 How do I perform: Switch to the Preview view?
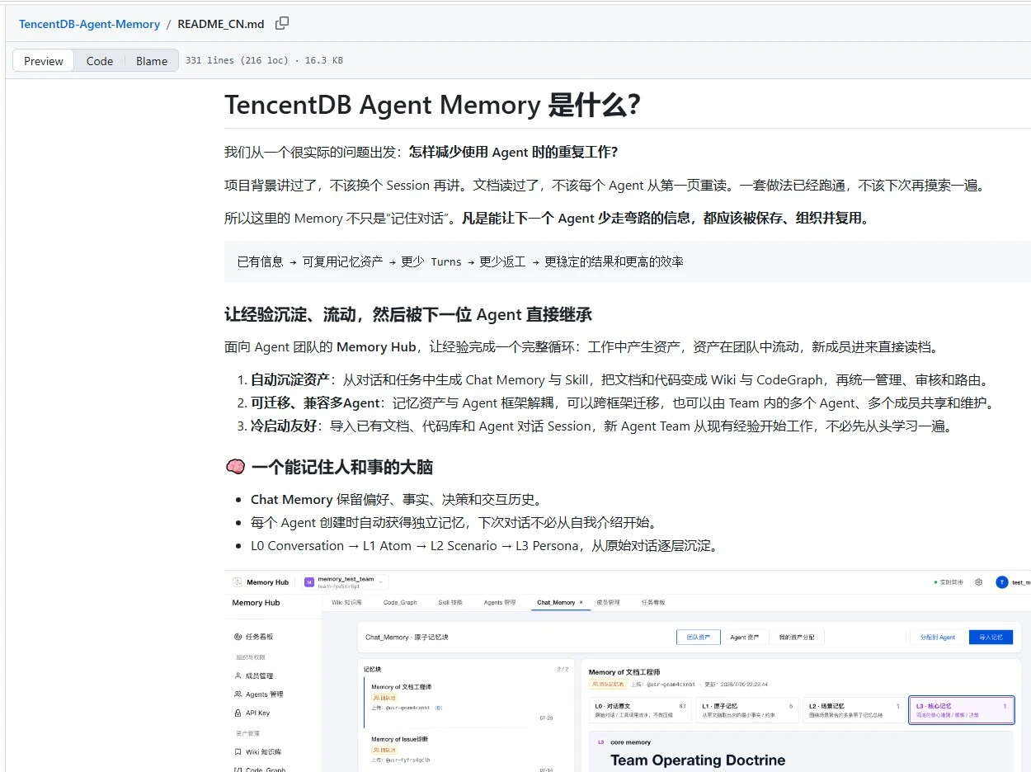tap(44, 61)
